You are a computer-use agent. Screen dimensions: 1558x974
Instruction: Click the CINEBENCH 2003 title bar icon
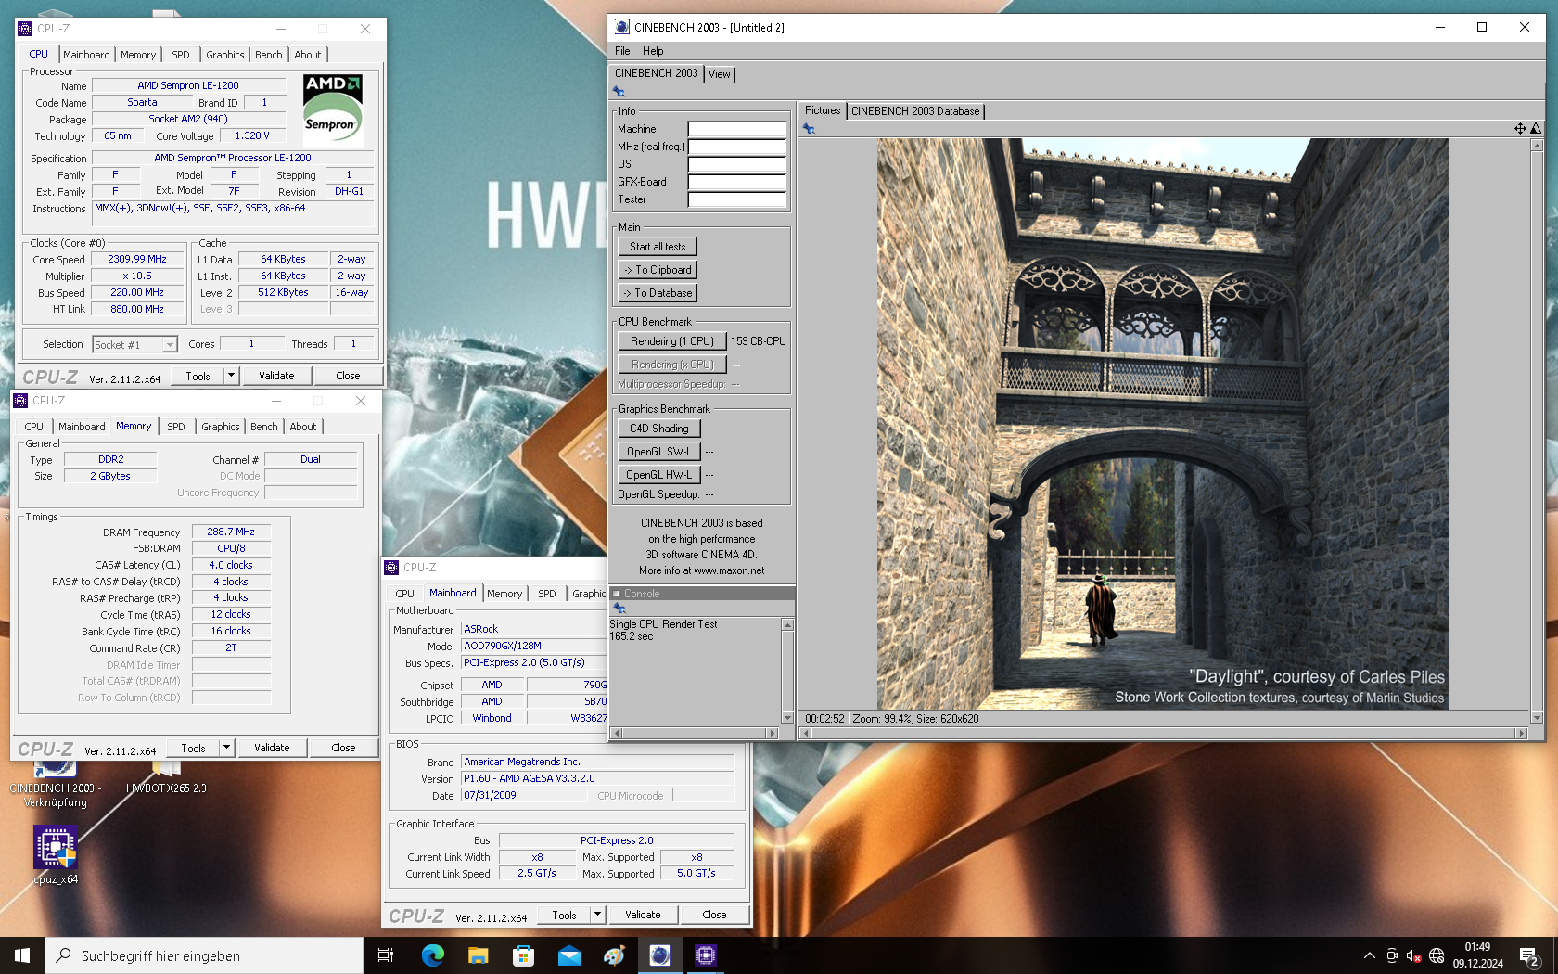[622, 27]
